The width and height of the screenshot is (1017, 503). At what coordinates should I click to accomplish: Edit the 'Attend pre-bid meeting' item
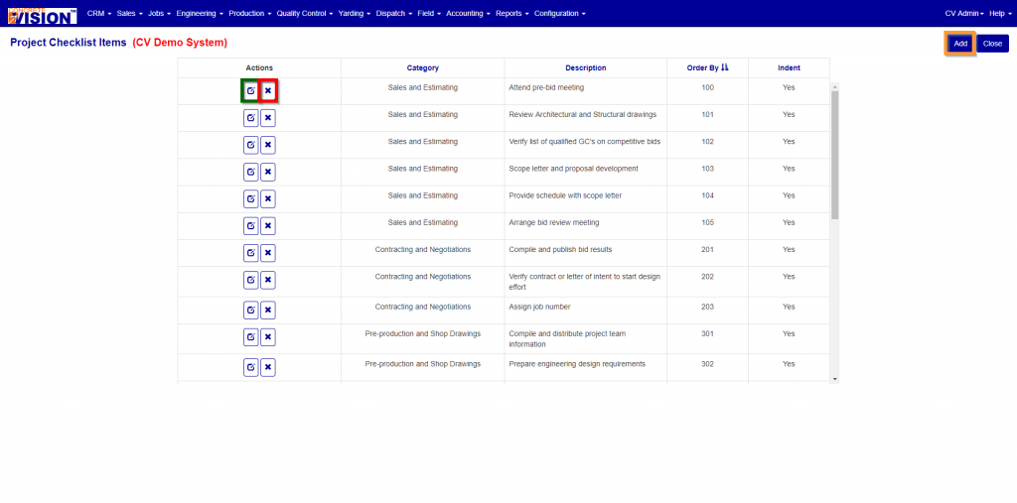click(251, 90)
